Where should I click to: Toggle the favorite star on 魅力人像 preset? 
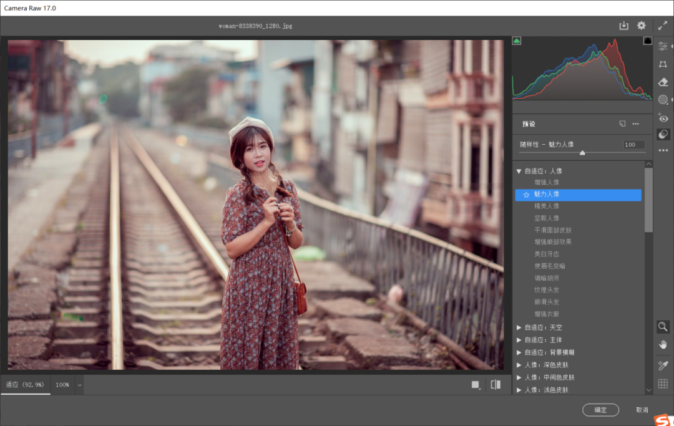click(527, 195)
